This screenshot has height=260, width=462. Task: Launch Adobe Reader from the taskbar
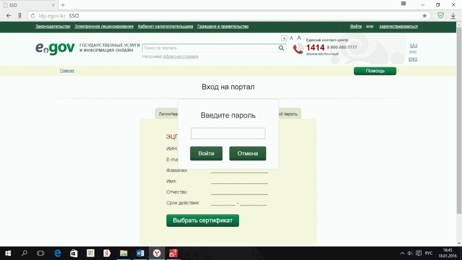(x=173, y=253)
